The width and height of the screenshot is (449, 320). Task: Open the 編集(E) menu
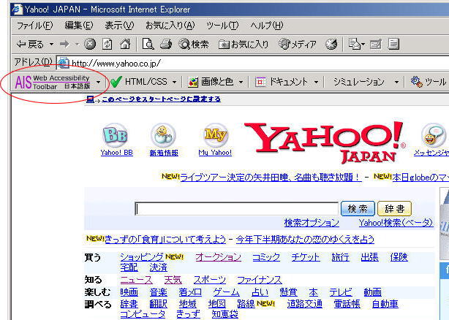point(79,26)
